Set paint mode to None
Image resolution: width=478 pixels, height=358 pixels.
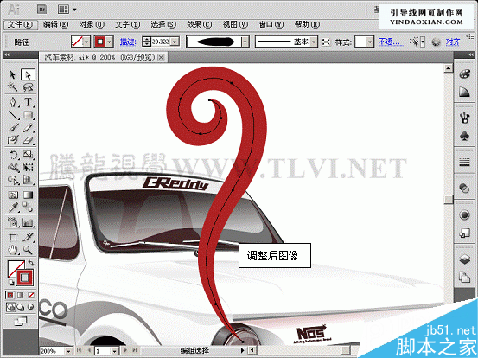(x=31, y=295)
